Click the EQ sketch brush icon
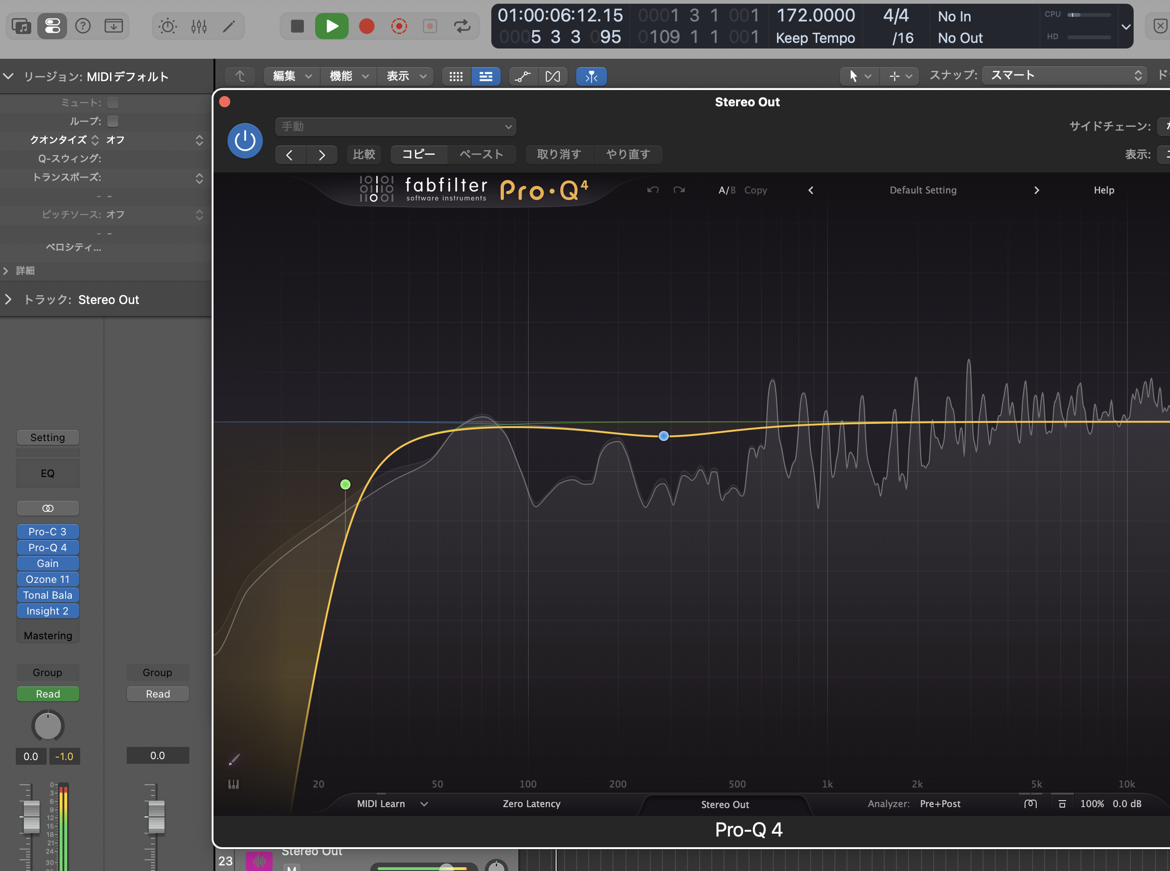The image size is (1170, 871). pos(234,760)
